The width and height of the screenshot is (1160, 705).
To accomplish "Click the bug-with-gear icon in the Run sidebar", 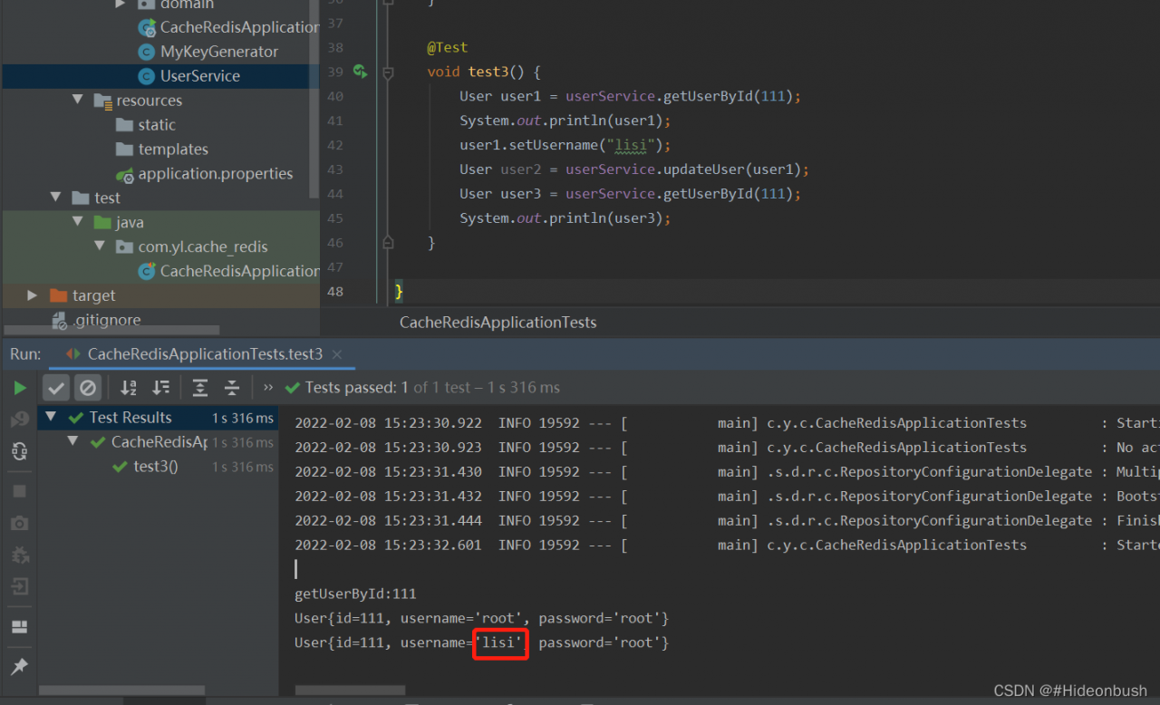I will 19,555.
